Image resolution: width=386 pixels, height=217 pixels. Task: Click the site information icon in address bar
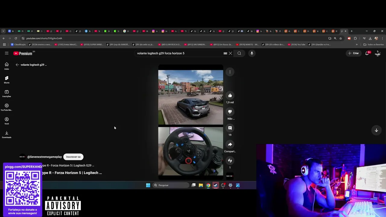pos(23,38)
